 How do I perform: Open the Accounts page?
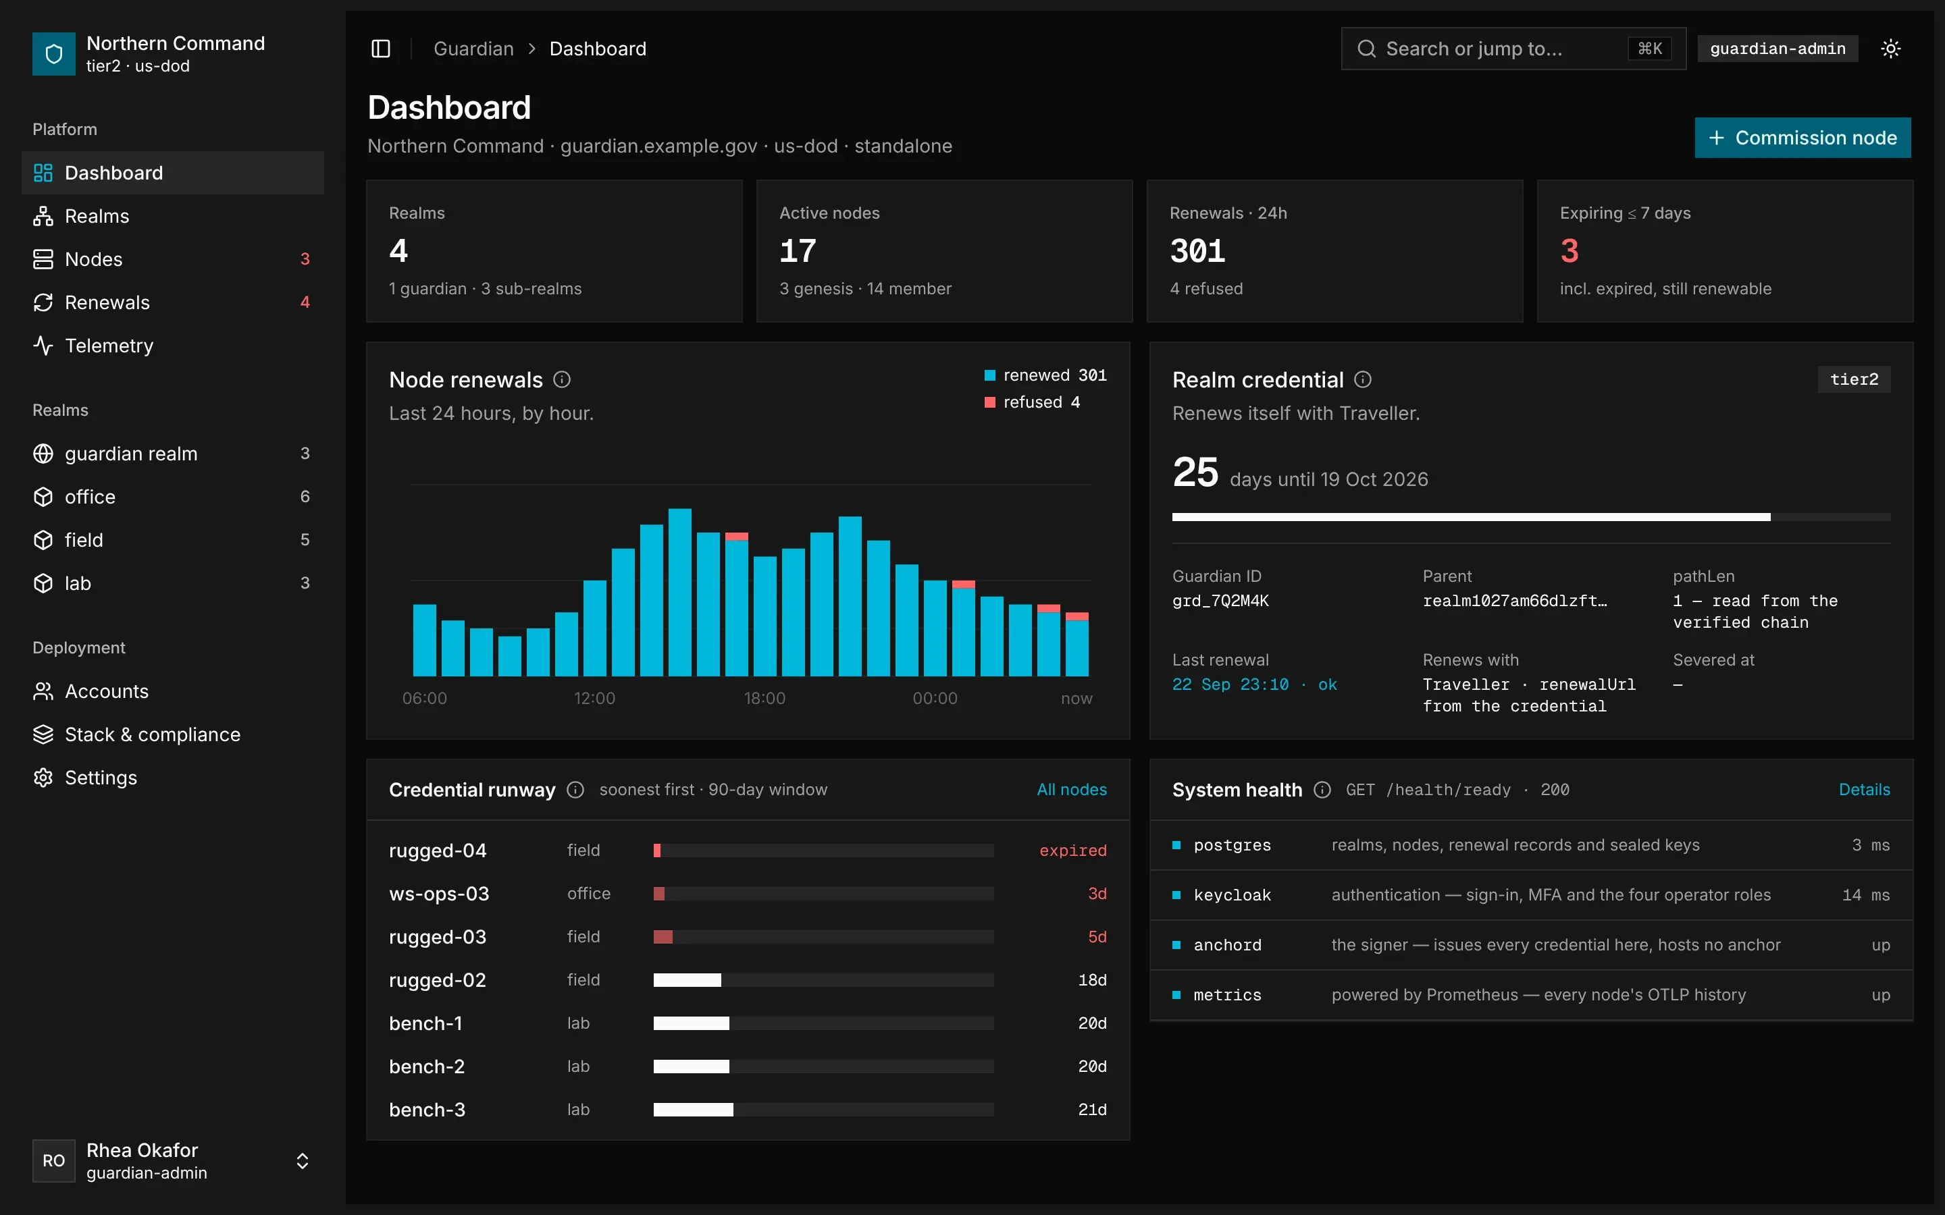pos(173,691)
